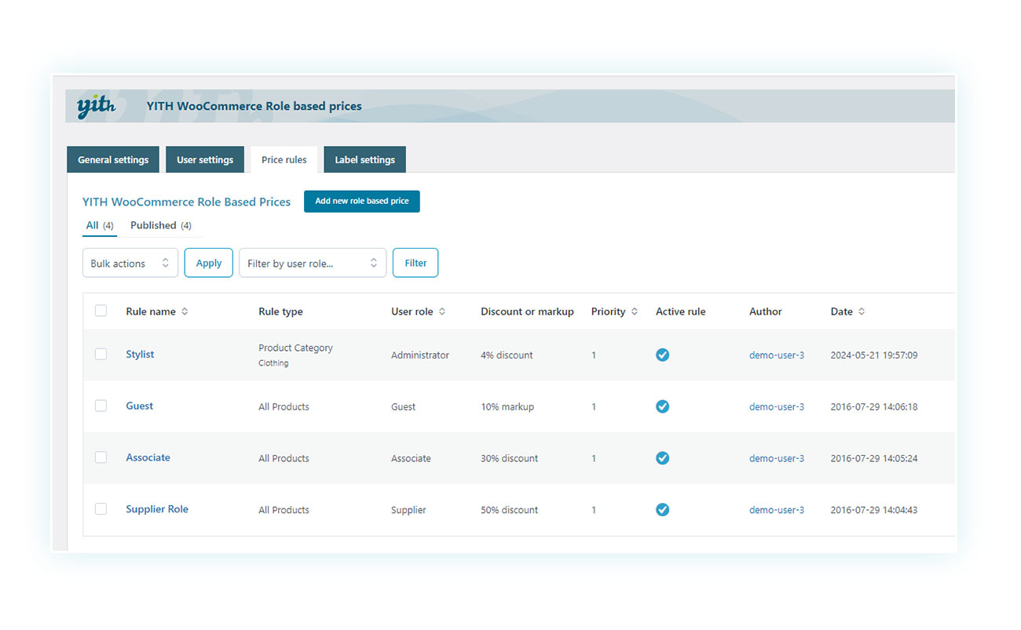Click date '2016-07-29 14:05:24'
This screenshot has width=1021, height=630.
(874, 458)
